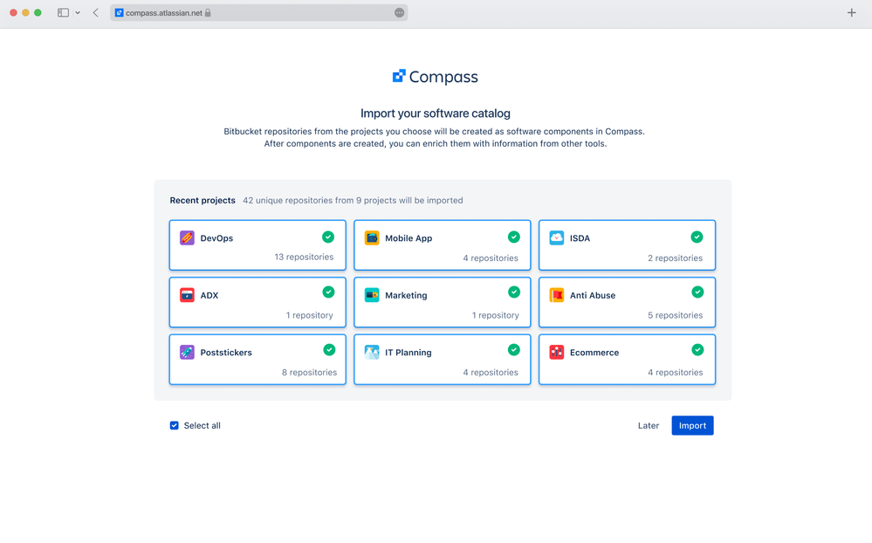Click the sidebar toggle icon in browser toolbar
Image resolution: width=872 pixels, height=543 pixels.
[64, 13]
